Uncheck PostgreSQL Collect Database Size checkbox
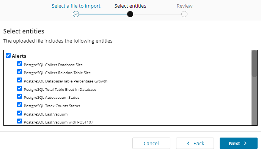 (20, 64)
